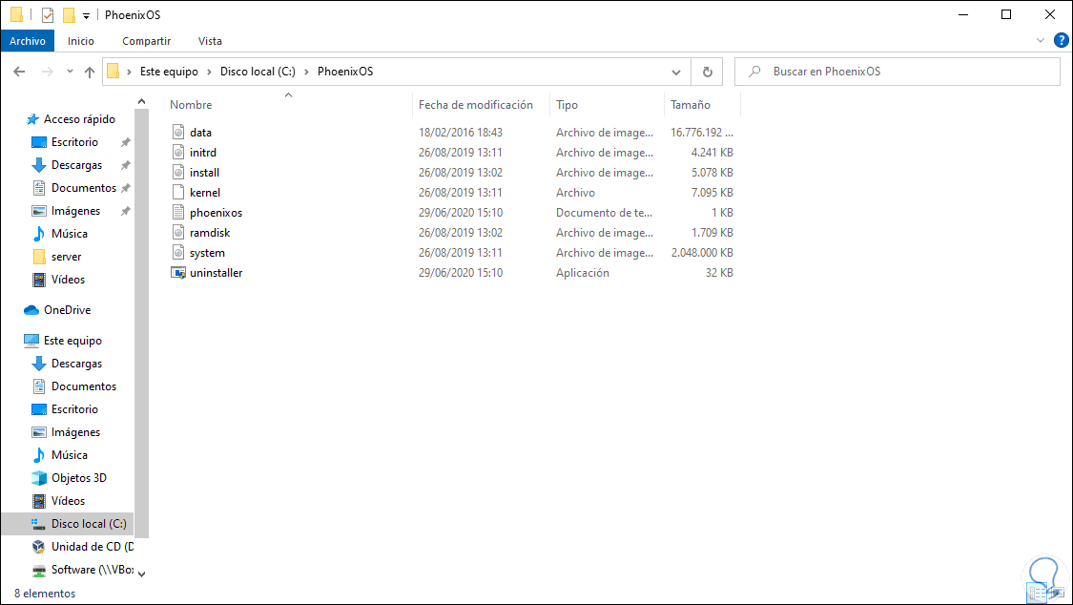Select the kernel file name
The height and width of the screenshot is (605, 1073).
[x=205, y=193]
